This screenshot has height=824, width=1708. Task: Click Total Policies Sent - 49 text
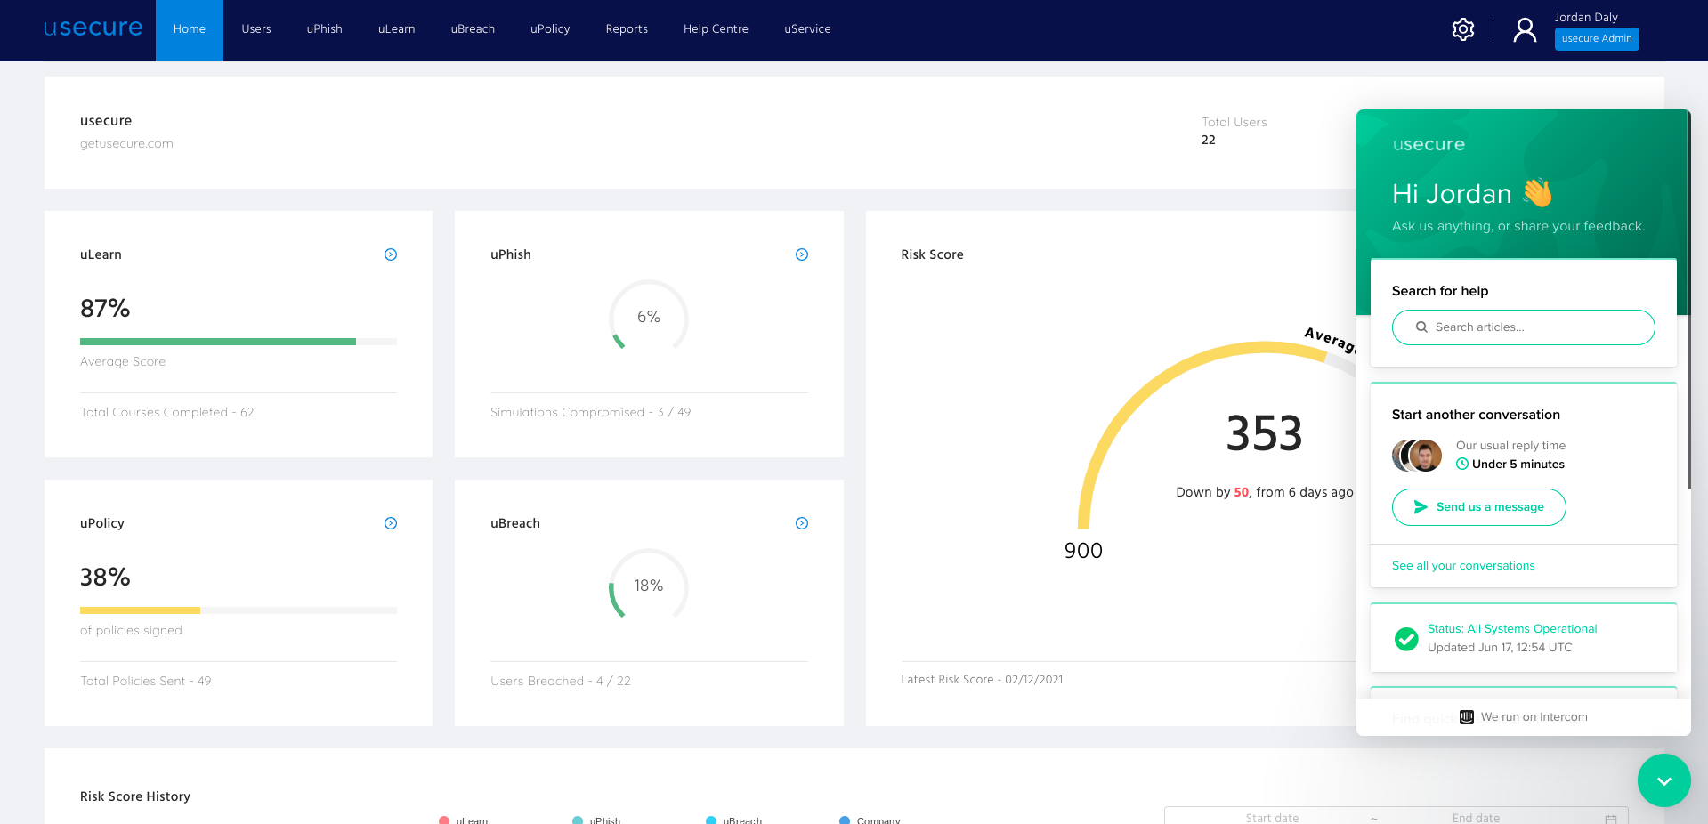coord(146,681)
